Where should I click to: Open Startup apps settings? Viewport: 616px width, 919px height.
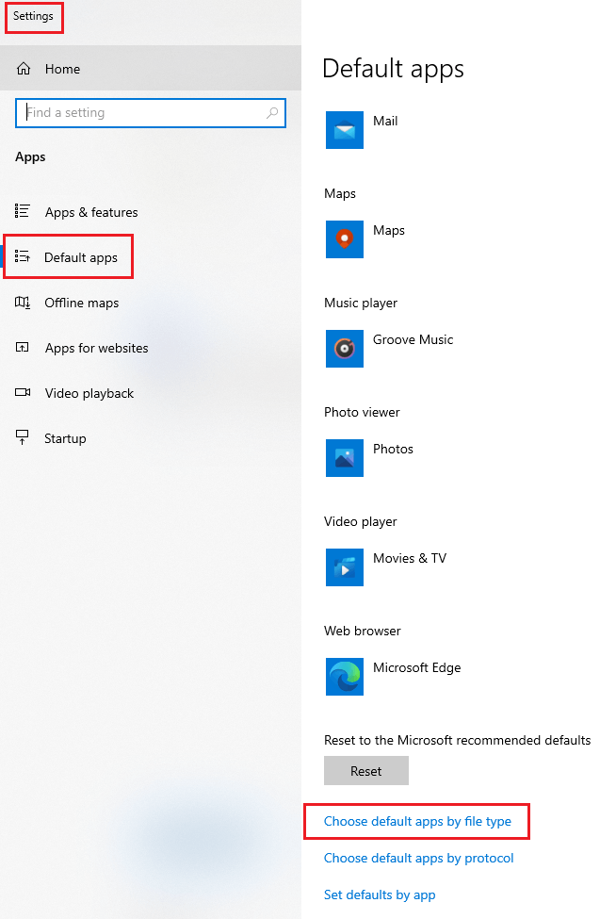pos(151,437)
